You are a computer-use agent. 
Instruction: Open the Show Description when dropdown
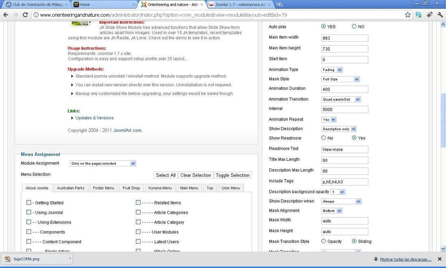[341, 201]
